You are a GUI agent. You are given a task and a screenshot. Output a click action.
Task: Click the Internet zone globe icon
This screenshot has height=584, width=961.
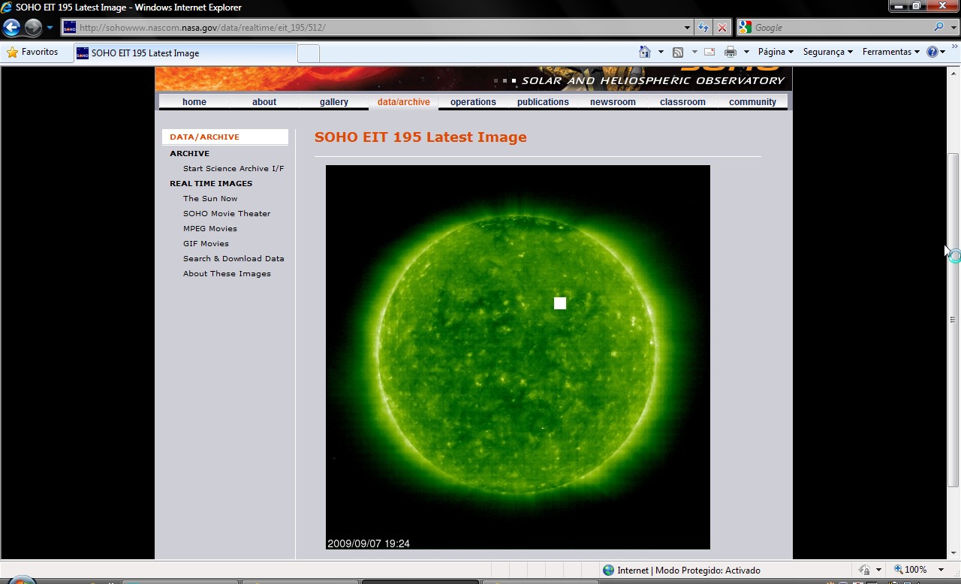click(608, 570)
